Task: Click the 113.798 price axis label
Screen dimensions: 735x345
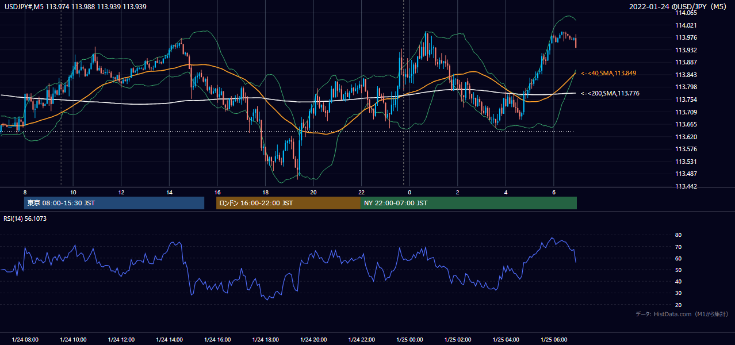Action: pos(686,87)
